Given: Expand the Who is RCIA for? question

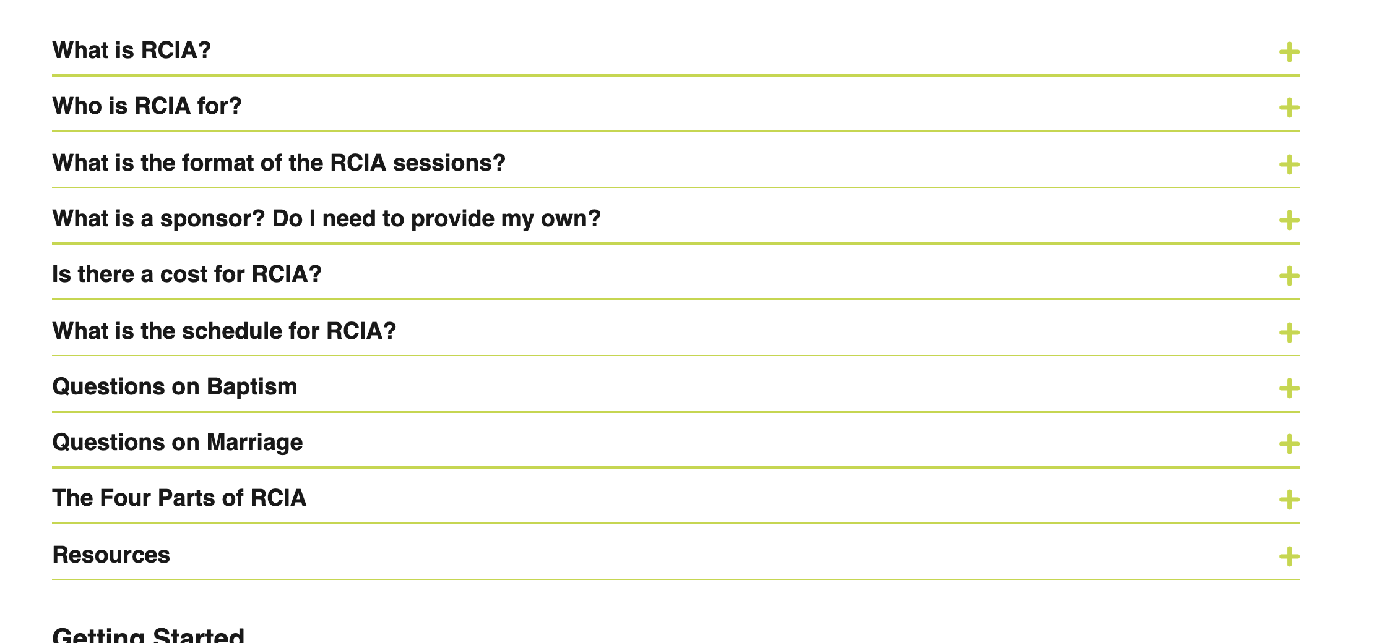Looking at the screenshot, I should click(x=147, y=106).
